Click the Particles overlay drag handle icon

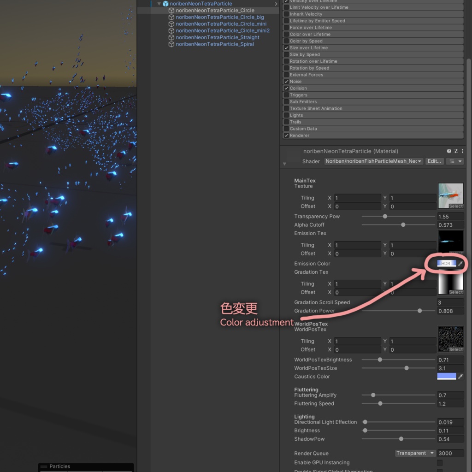[44, 466]
